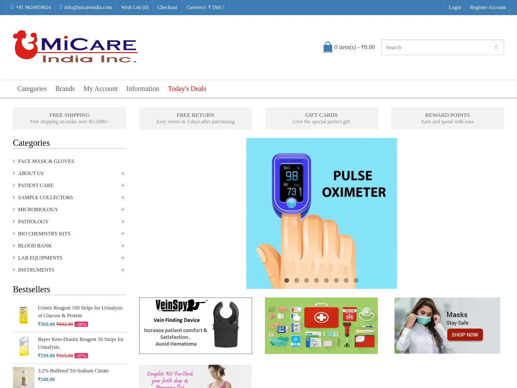This screenshot has height=388, width=517.
Task: Expand the MICROBIOLOGY plus icon
Action: pyautogui.click(x=123, y=210)
